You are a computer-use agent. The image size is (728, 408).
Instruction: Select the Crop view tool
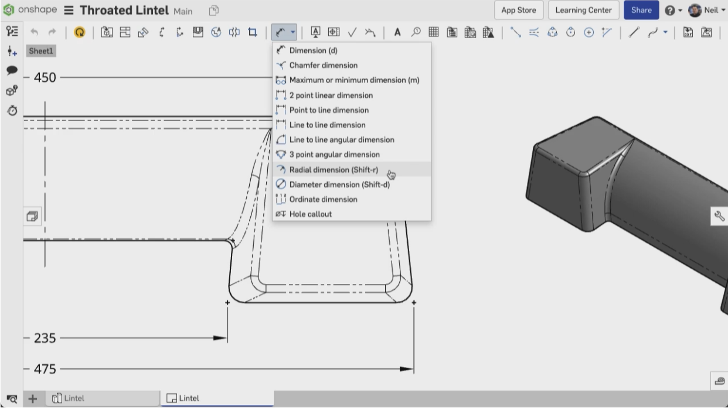[253, 32]
